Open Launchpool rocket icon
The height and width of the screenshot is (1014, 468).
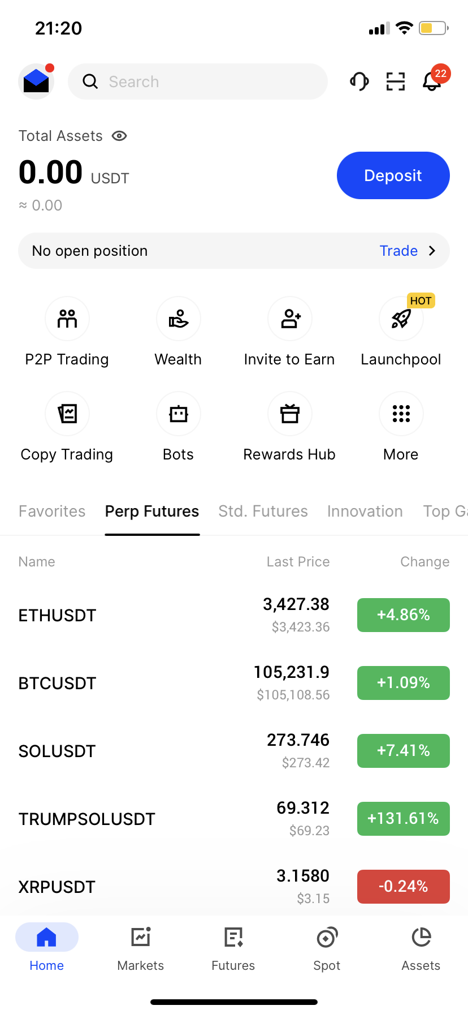pyautogui.click(x=401, y=319)
